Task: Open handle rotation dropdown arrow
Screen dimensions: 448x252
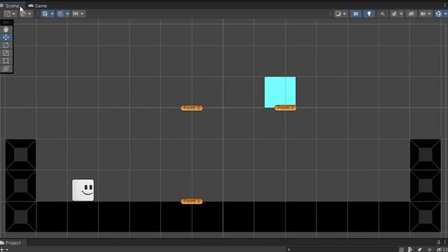Action: pyautogui.click(x=29, y=14)
